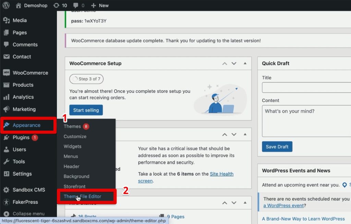351x224 pixels.
Task: Click the Comments sidebar icon
Action: (7, 44)
